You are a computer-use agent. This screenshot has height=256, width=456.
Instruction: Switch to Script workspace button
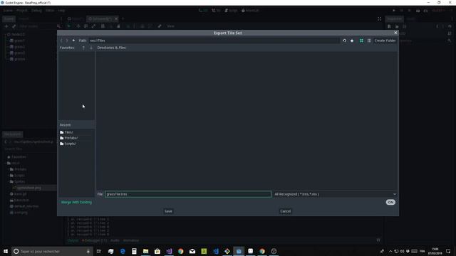[231, 11]
